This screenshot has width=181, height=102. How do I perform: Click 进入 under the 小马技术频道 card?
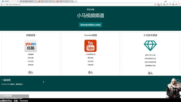[x=150, y=73]
